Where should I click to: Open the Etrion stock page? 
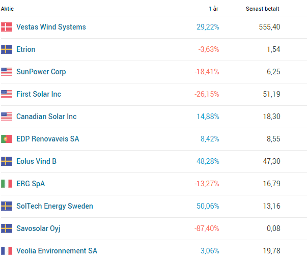[26, 49]
